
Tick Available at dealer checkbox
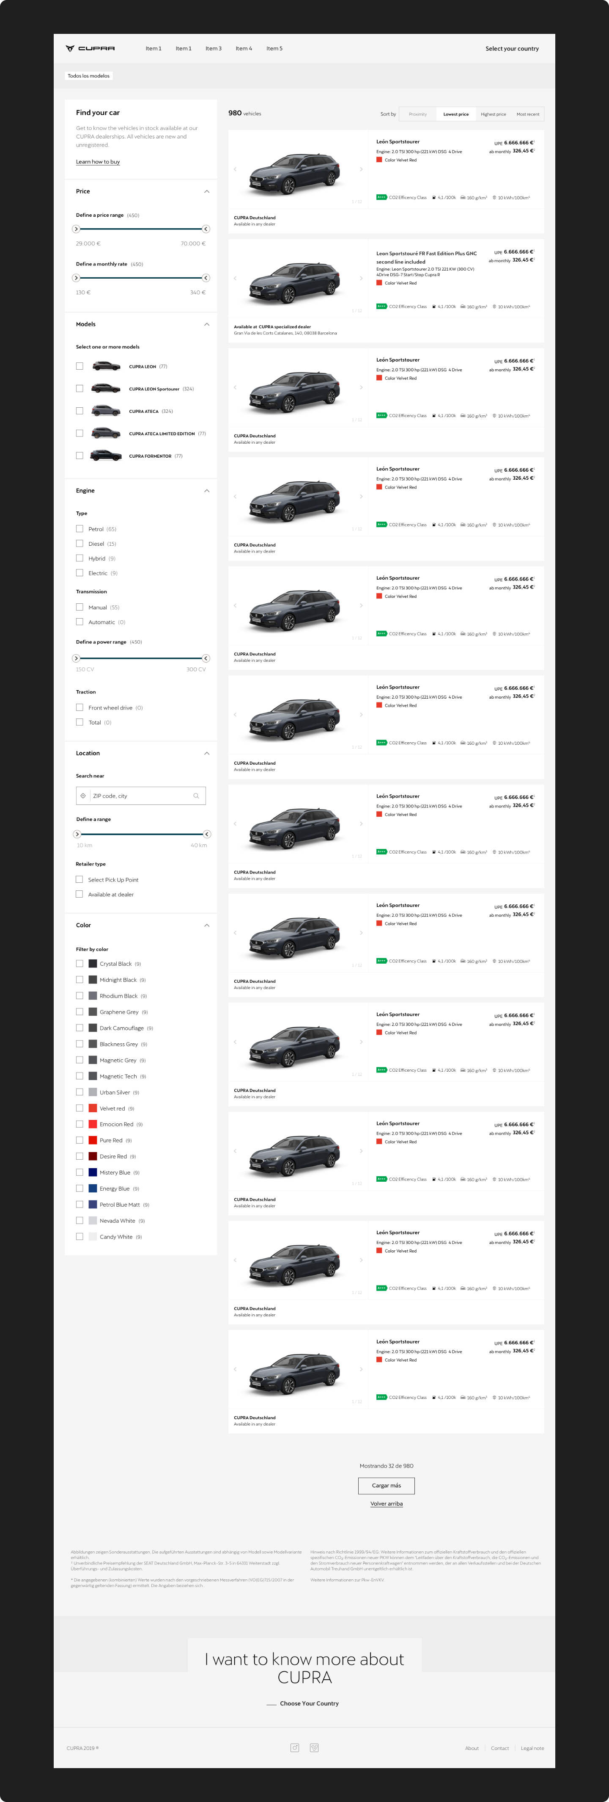(80, 894)
